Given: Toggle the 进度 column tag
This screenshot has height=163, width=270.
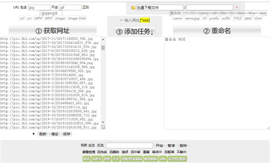Looking at the screenshot, I should pos(107,159).
